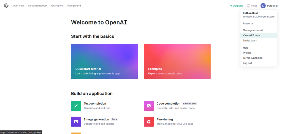Click 'Learn by building a quick sample app'
Image resolution: width=282 pixels, height=134 pixels.
(x=97, y=74)
